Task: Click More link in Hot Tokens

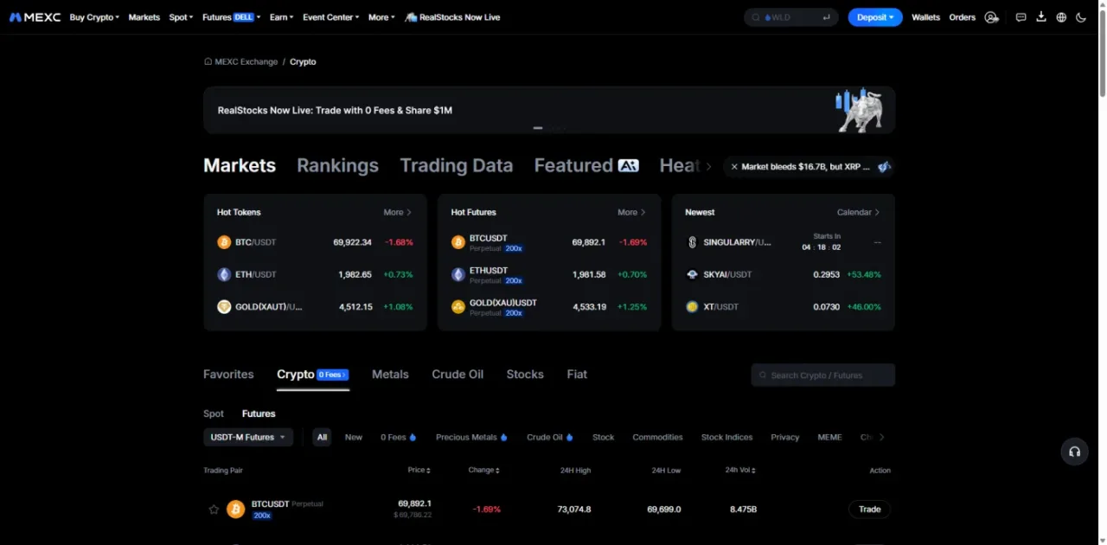Action: click(x=398, y=212)
